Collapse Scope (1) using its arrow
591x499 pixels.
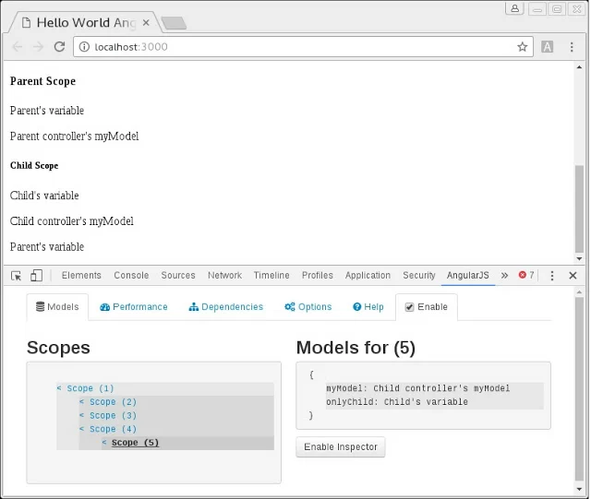[59, 387]
